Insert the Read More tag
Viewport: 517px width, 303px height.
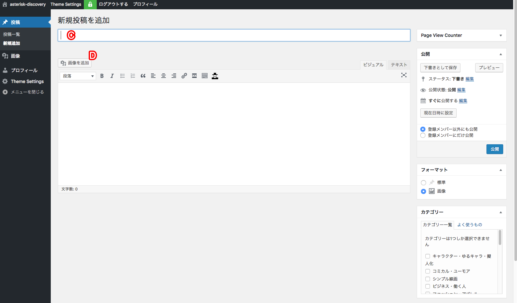[x=194, y=76]
